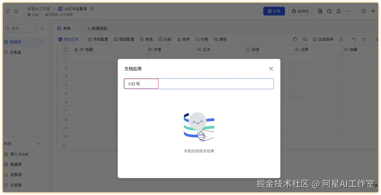Close the 文档应用 dialog
Image resolution: width=381 pixels, height=195 pixels.
(271, 69)
